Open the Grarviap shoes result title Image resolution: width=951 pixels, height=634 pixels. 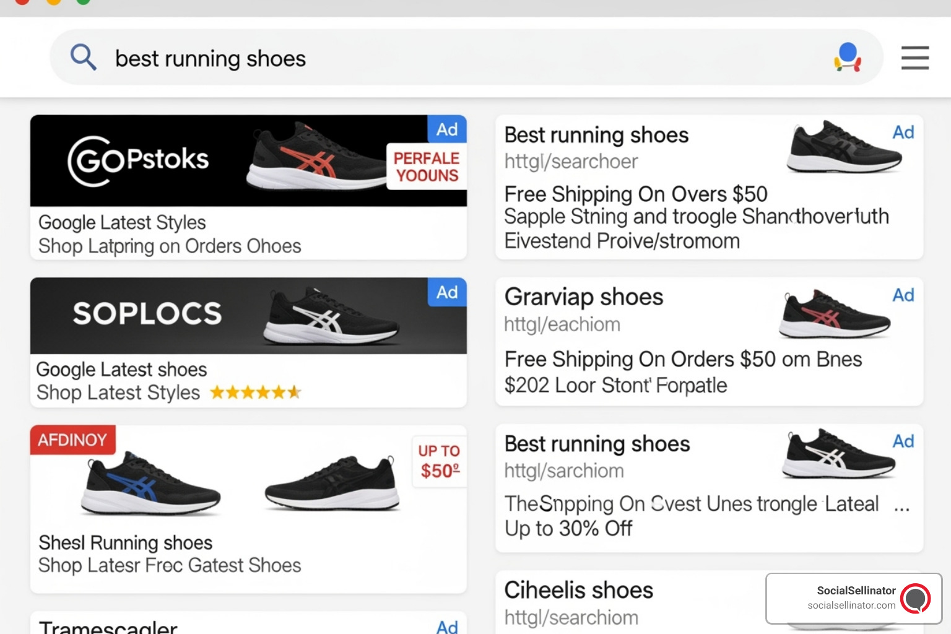pos(583,297)
